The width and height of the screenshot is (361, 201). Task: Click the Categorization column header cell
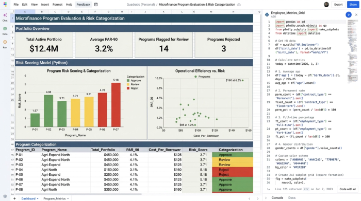coord(232,150)
